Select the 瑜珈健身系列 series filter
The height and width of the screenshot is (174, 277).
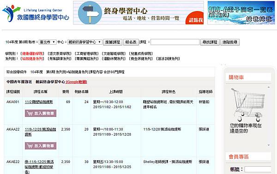(x=32, y=58)
